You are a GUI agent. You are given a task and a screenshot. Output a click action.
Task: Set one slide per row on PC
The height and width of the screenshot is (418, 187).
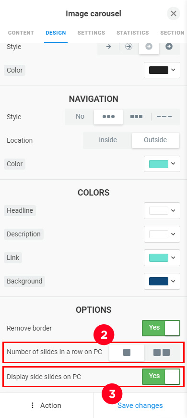127,353
